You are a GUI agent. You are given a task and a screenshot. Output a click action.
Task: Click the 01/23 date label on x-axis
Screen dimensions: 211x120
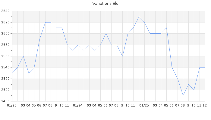[x=12, y=105]
